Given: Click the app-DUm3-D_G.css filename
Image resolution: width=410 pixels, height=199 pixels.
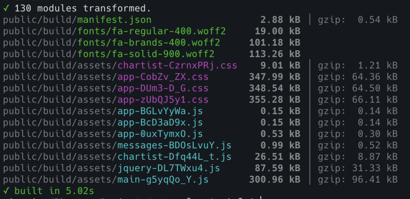Looking at the screenshot, I should pos(163,88).
